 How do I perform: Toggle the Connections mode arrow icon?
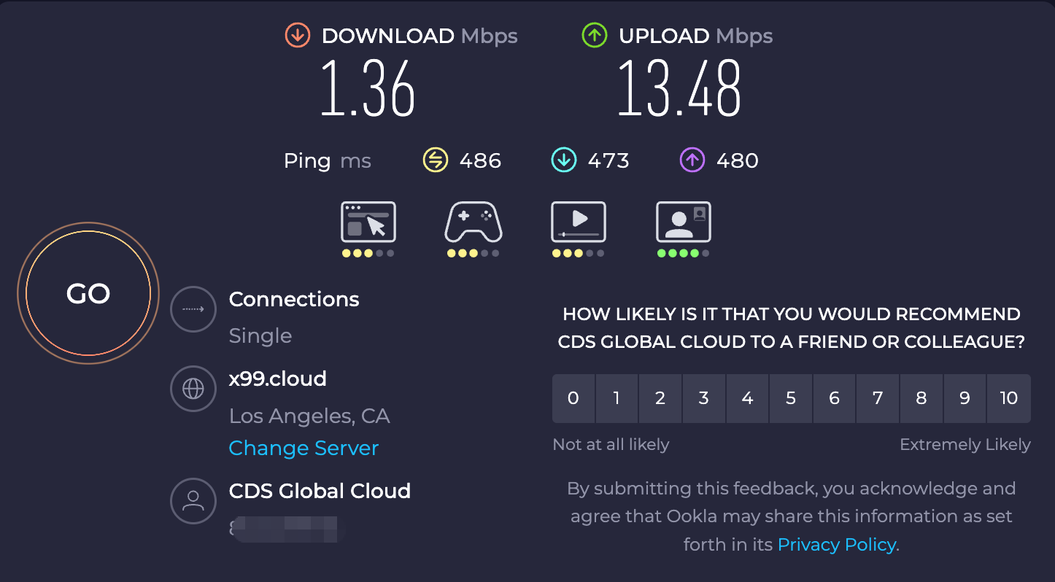(193, 309)
